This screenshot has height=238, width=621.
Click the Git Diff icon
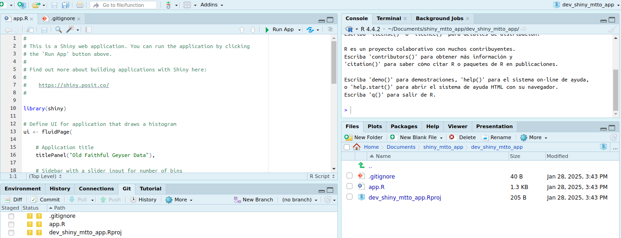click(x=7, y=200)
